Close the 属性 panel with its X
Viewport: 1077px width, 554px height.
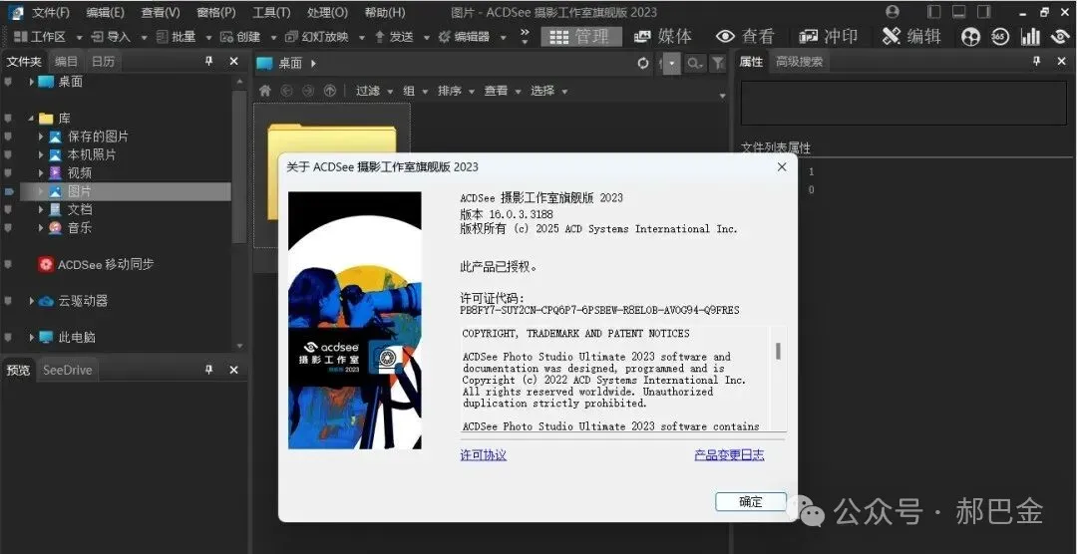coord(1061,61)
